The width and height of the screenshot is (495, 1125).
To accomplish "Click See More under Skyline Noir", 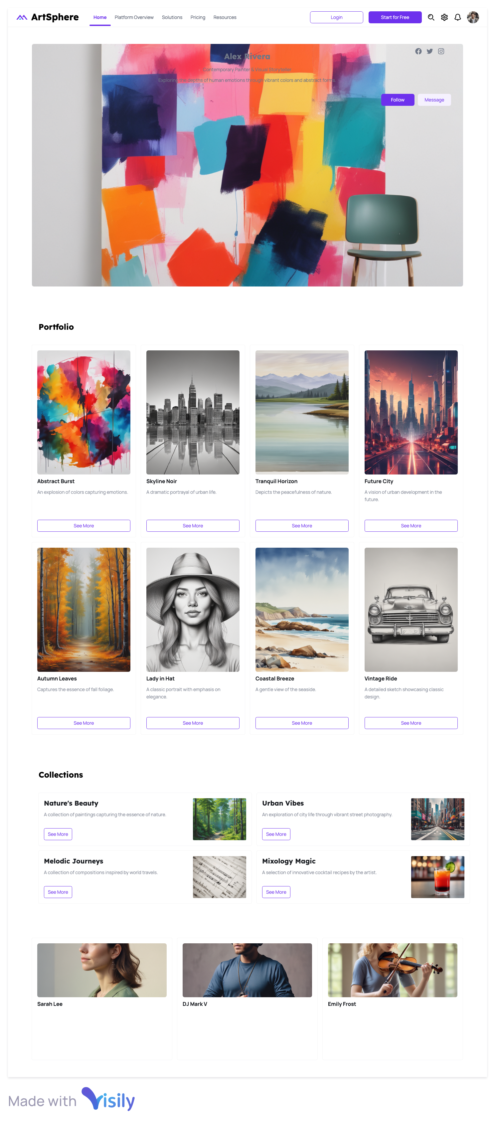I will tap(193, 525).
